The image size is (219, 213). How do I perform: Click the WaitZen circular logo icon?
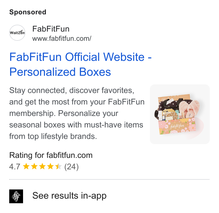pyautogui.click(x=17, y=33)
